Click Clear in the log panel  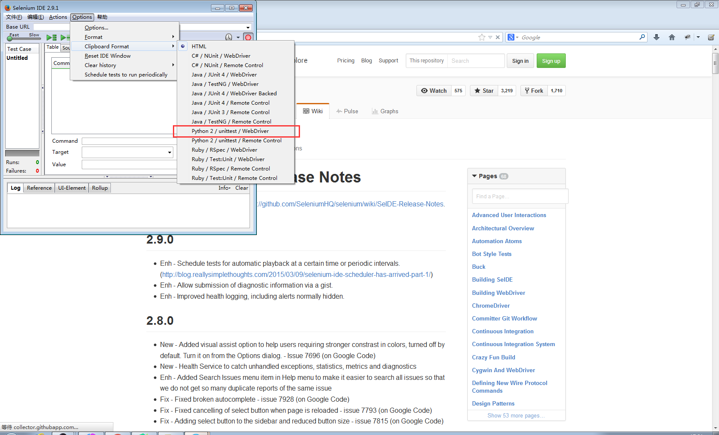241,188
